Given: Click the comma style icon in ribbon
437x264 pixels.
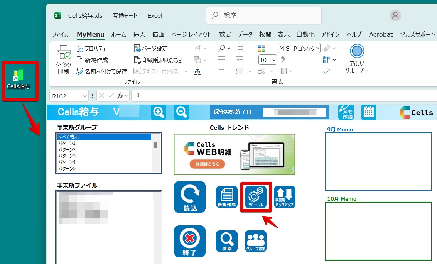Looking at the screenshot, I should pos(283,59).
